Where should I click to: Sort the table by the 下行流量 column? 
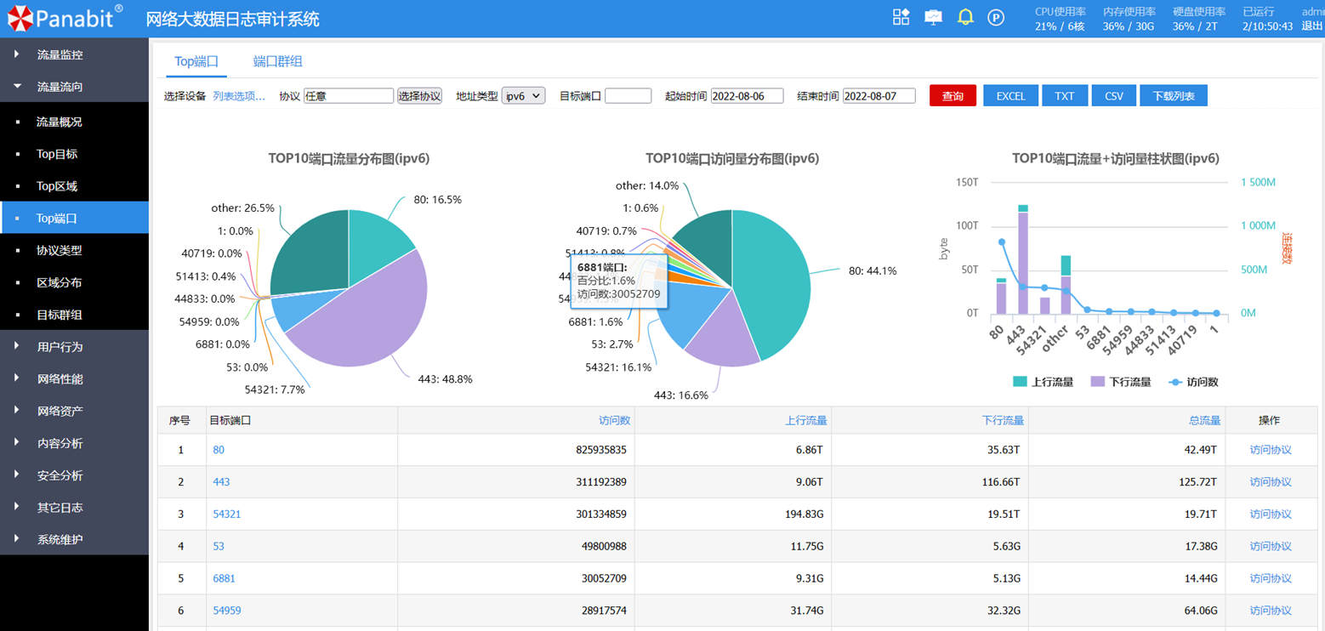click(x=1003, y=420)
